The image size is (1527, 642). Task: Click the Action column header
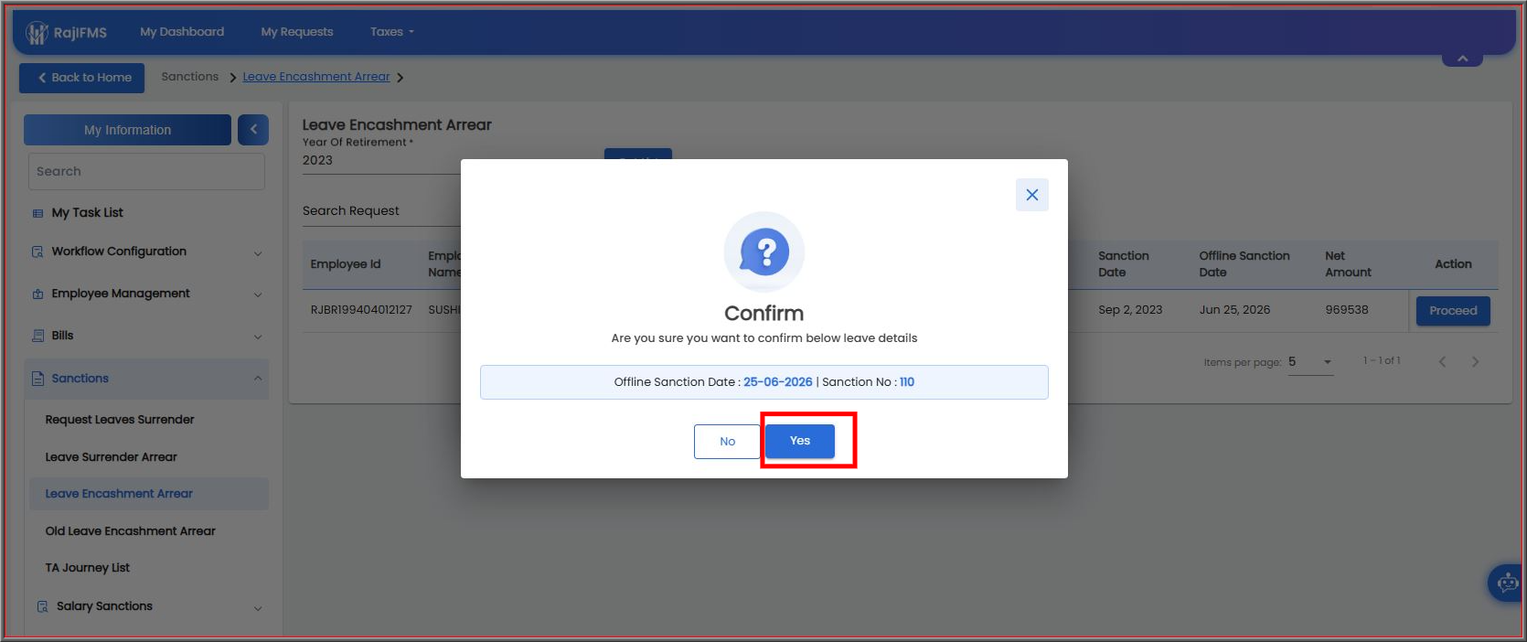1453,264
